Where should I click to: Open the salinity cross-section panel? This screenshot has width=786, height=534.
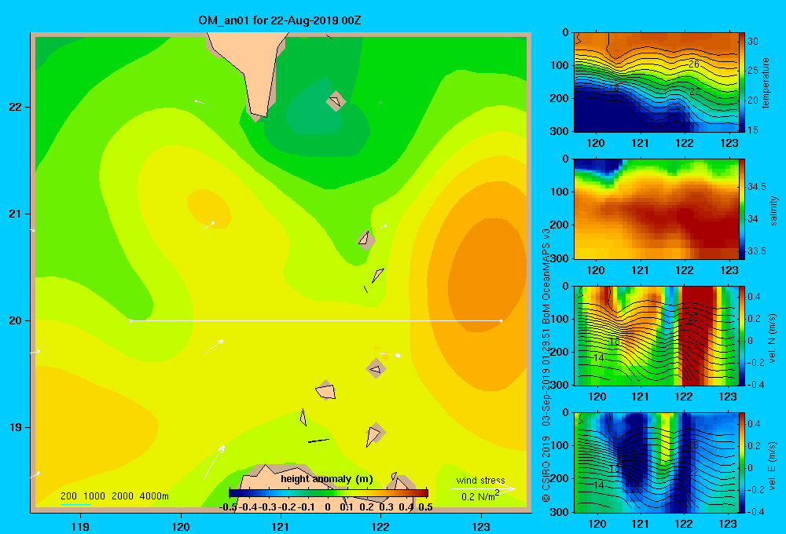tap(656, 209)
